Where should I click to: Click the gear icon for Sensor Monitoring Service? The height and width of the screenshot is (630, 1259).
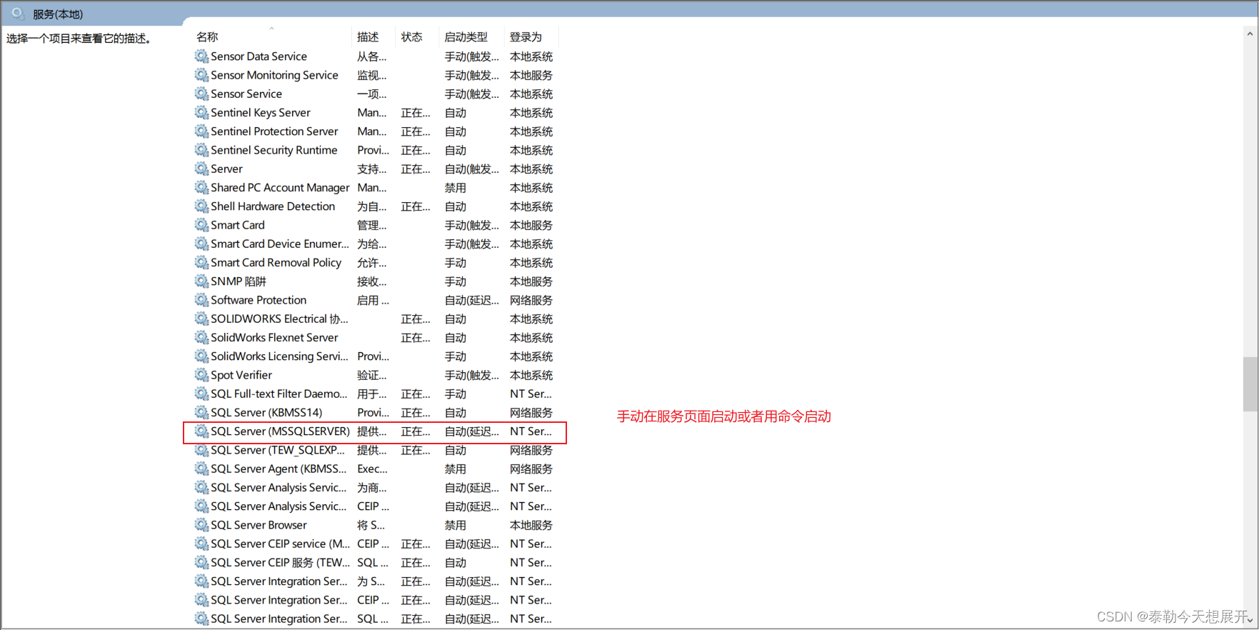[x=201, y=75]
